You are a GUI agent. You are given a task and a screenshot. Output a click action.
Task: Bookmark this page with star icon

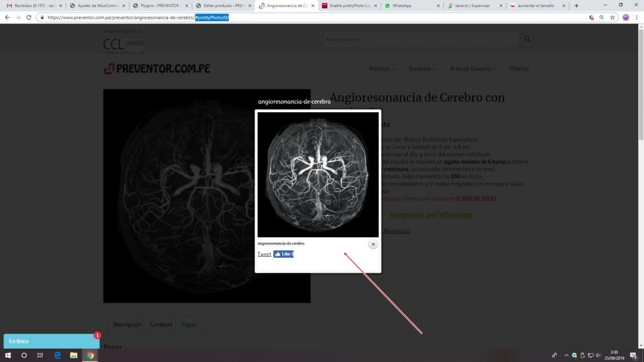pos(612,18)
